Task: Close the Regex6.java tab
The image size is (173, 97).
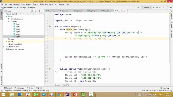Action: (x=126, y=11)
